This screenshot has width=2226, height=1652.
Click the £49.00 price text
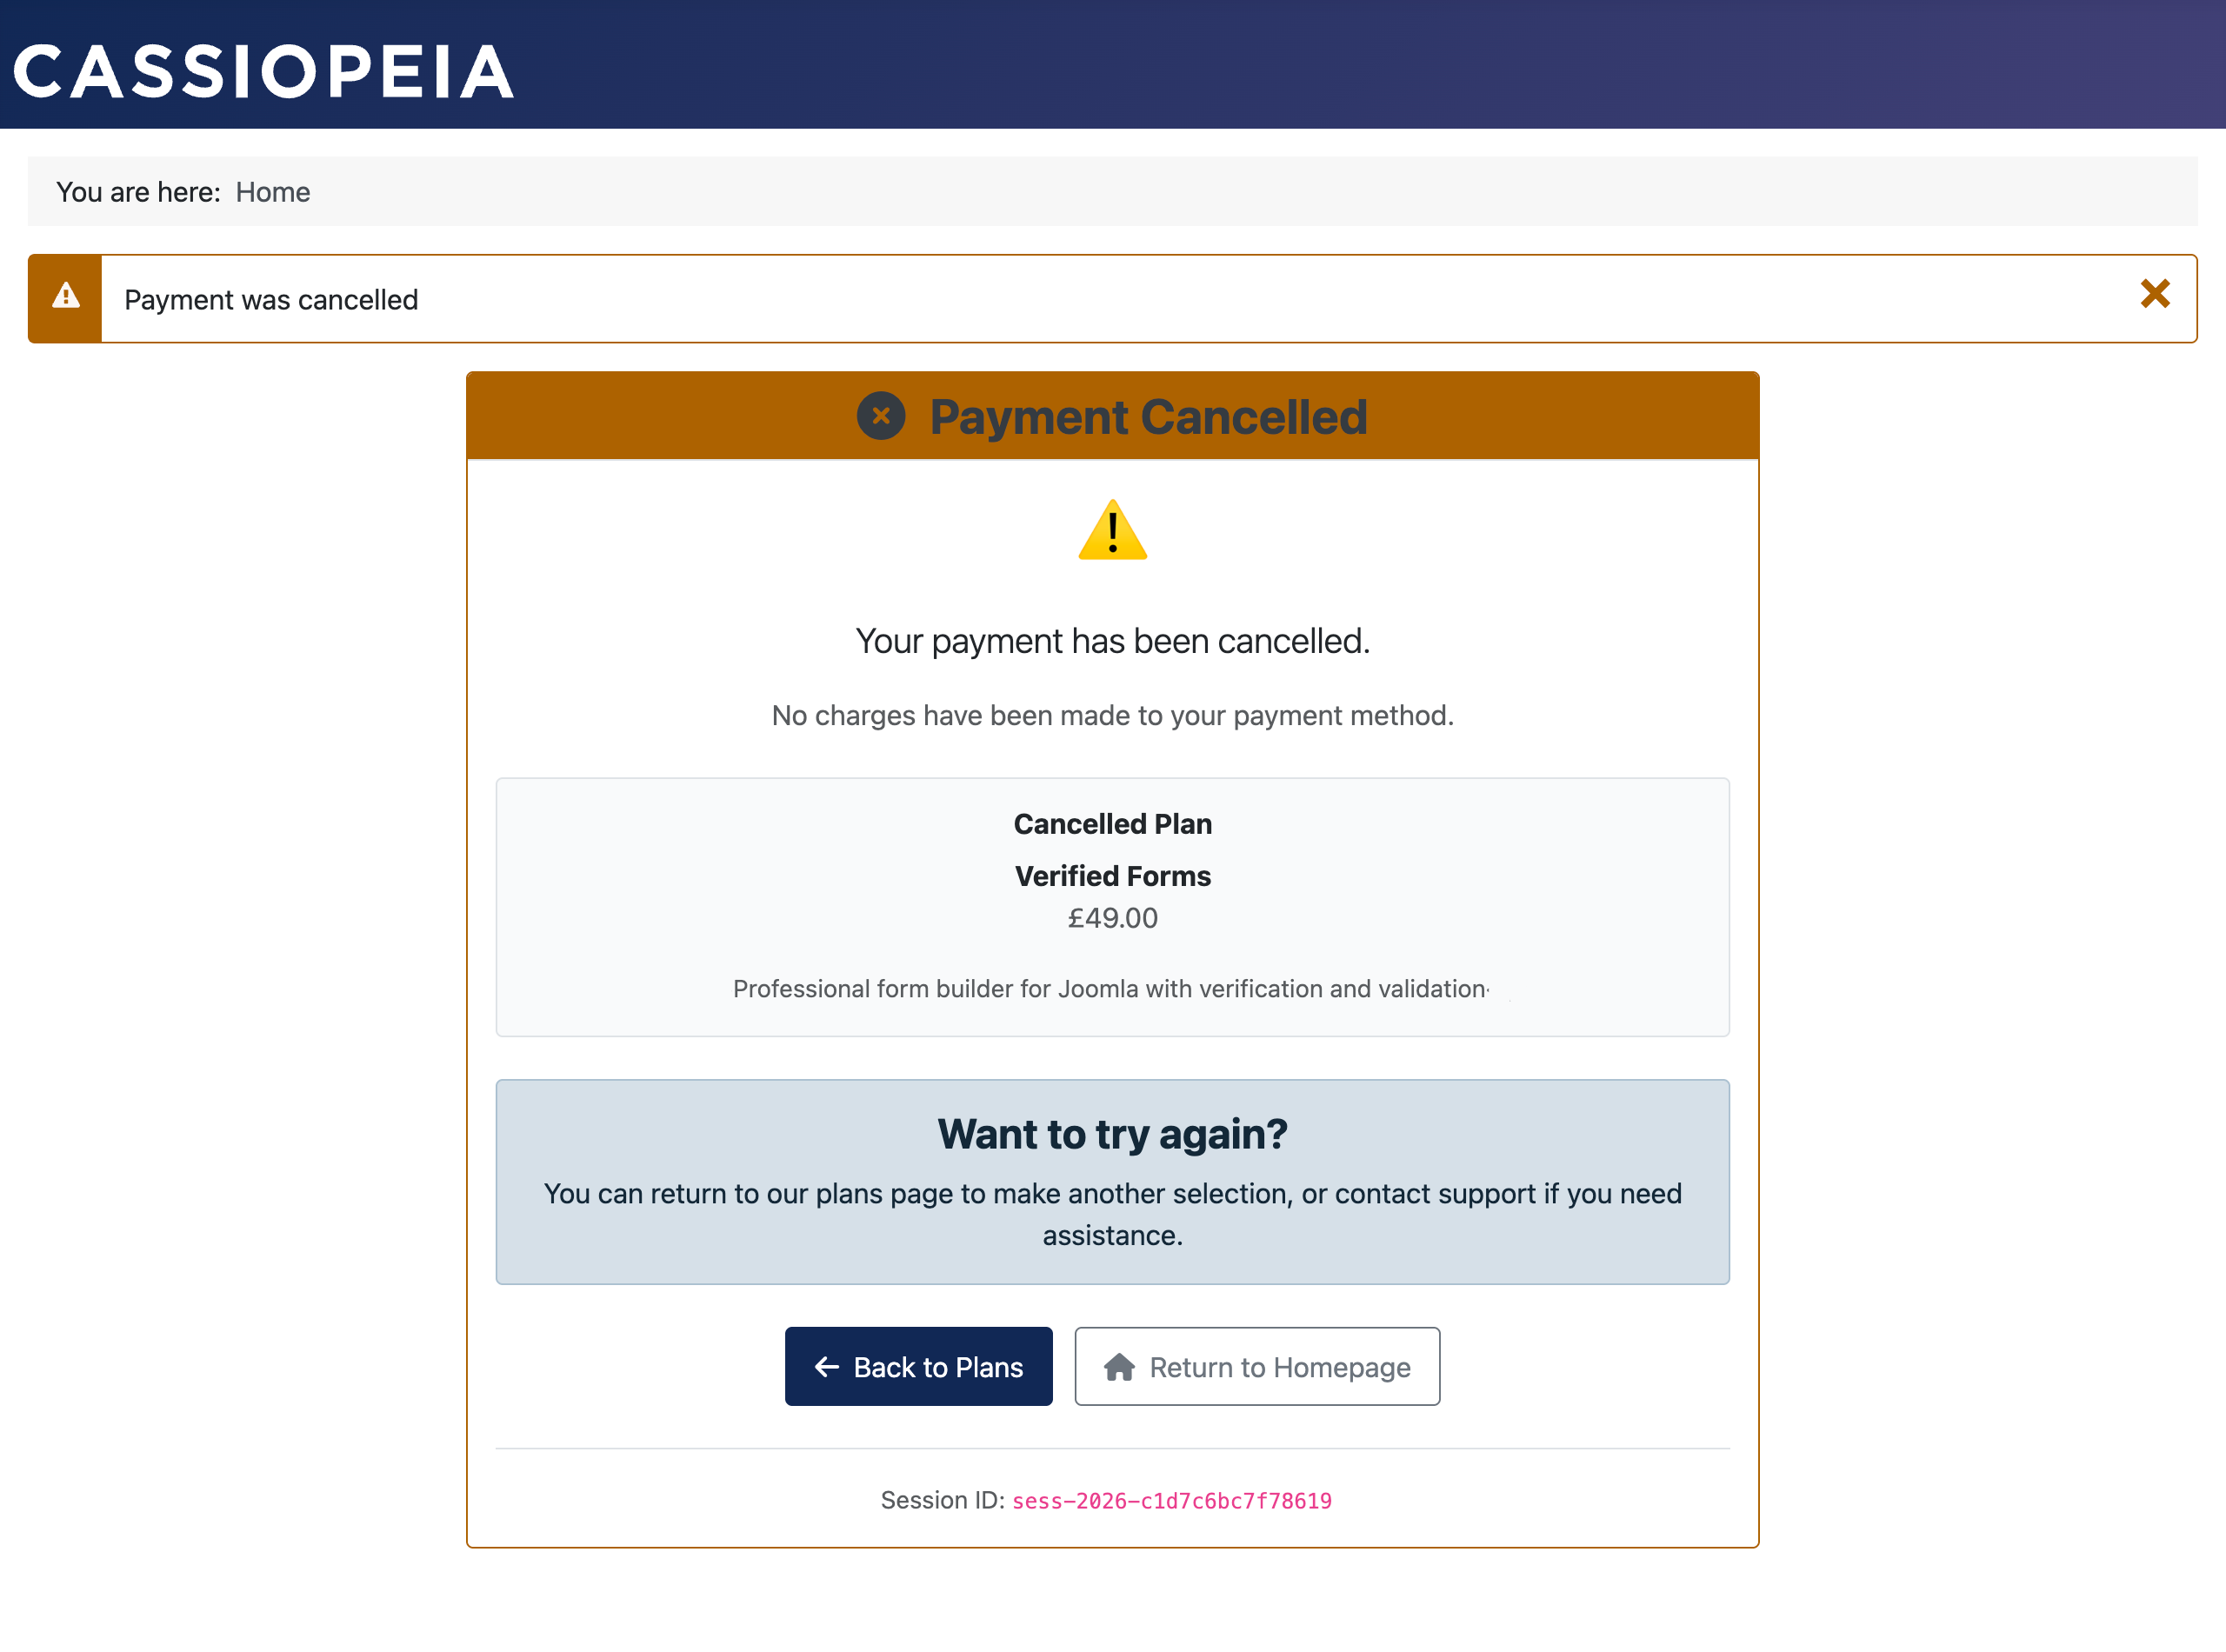(x=1112, y=918)
